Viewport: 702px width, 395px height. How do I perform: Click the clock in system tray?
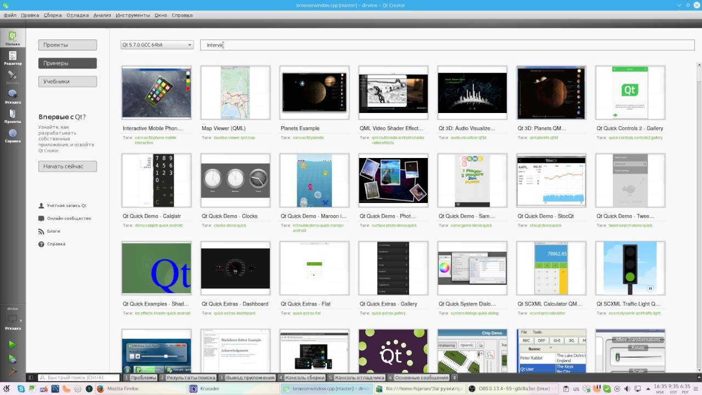(672, 389)
